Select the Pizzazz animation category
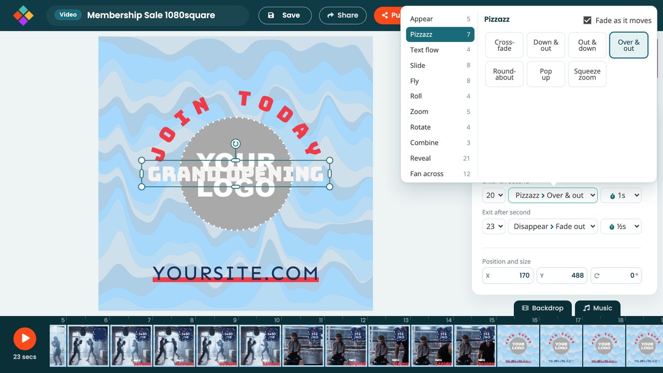Viewport: 663px width, 373px height. [440, 34]
